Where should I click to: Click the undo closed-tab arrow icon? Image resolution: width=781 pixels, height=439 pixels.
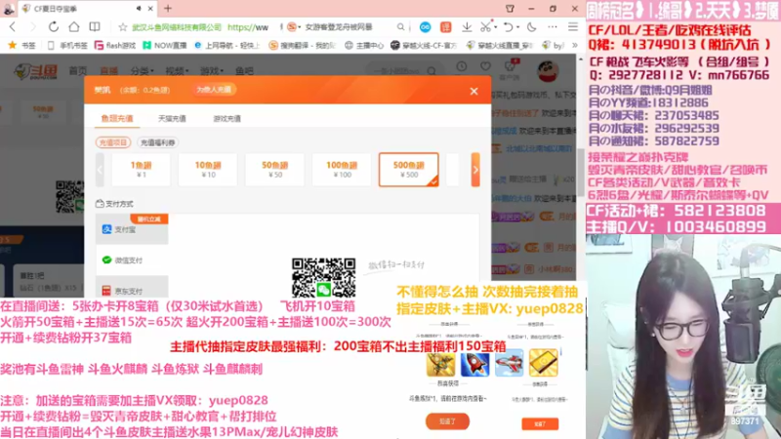(508, 27)
